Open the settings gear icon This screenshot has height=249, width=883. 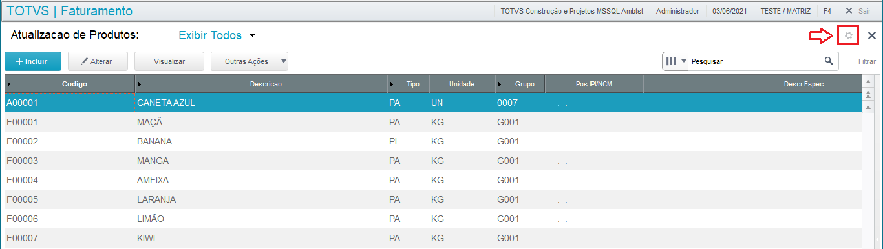coord(849,35)
